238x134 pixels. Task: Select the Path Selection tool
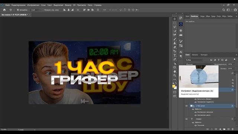coord(175,63)
